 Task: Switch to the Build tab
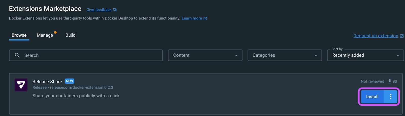click(70, 35)
